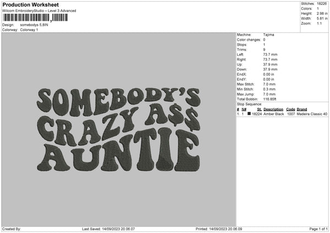
Task: Click the St. column header
Action: (258, 109)
